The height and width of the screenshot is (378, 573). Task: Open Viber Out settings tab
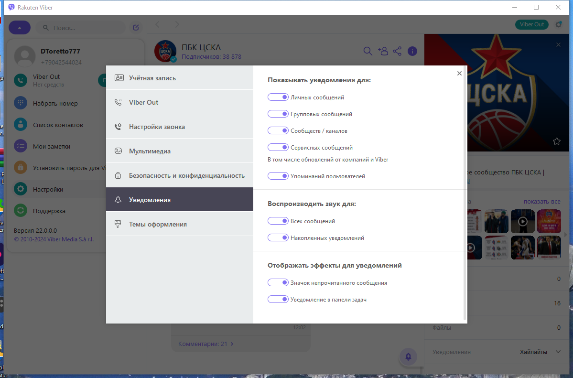[x=179, y=102]
